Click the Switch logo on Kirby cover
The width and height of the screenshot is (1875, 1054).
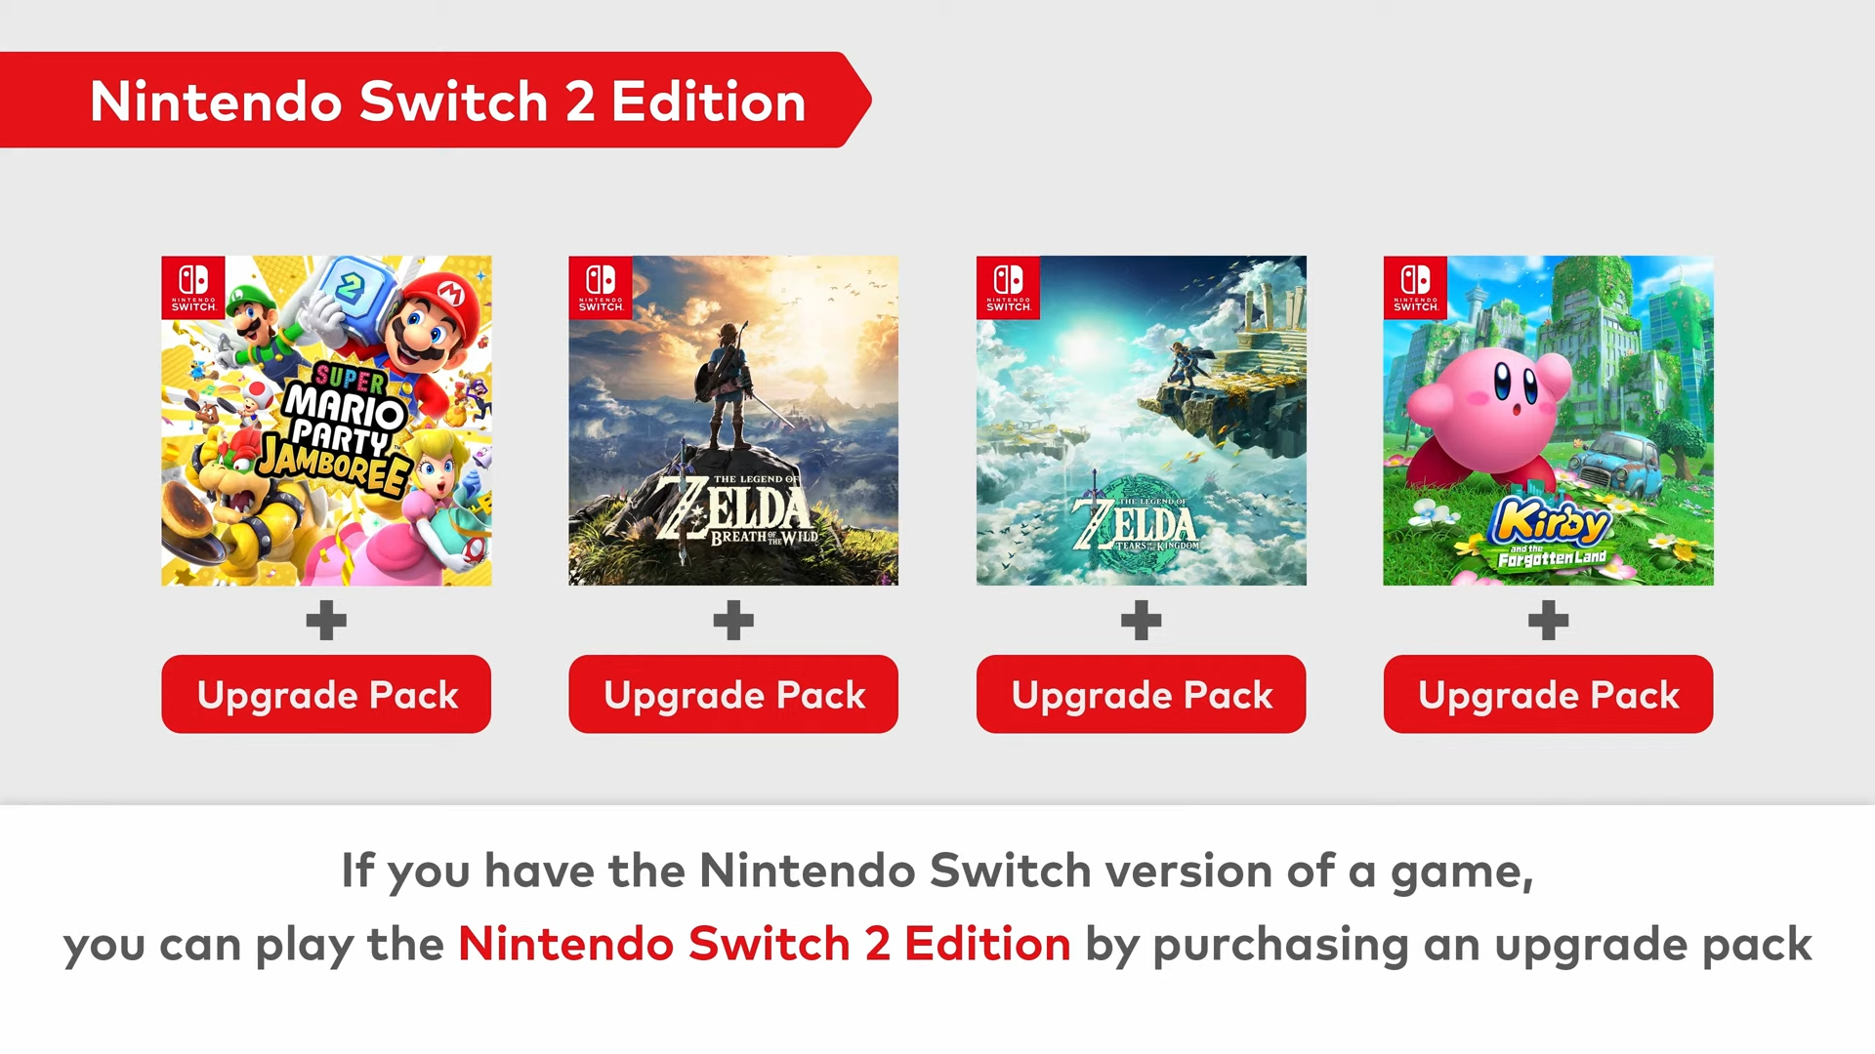click(x=1415, y=288)
